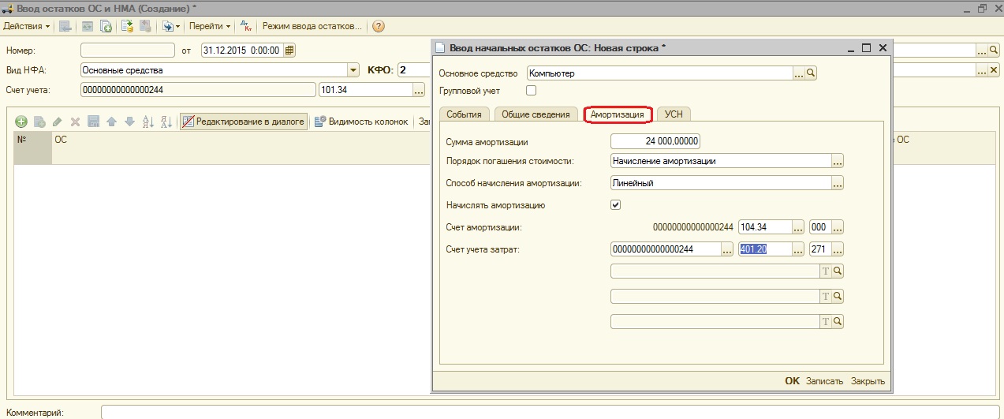Open Видимость колонок column settings
Image resolution: width=1004 pixels, height=419 pixels.
point(361,122)
